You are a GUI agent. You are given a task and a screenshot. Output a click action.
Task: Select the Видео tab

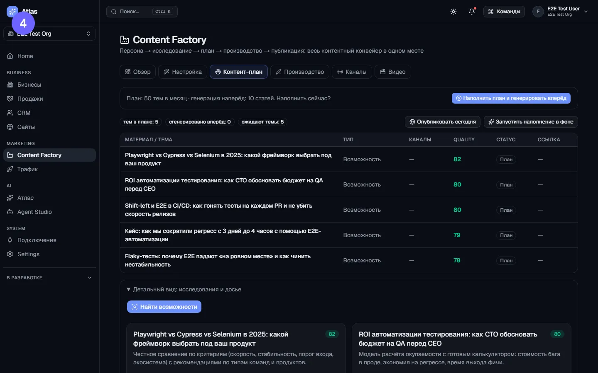pyautogui.click(x=393, y=72)
